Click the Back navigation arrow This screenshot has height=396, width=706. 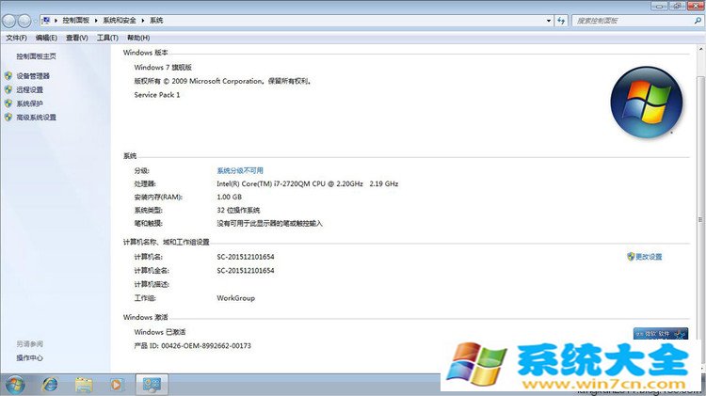point(9,21)
